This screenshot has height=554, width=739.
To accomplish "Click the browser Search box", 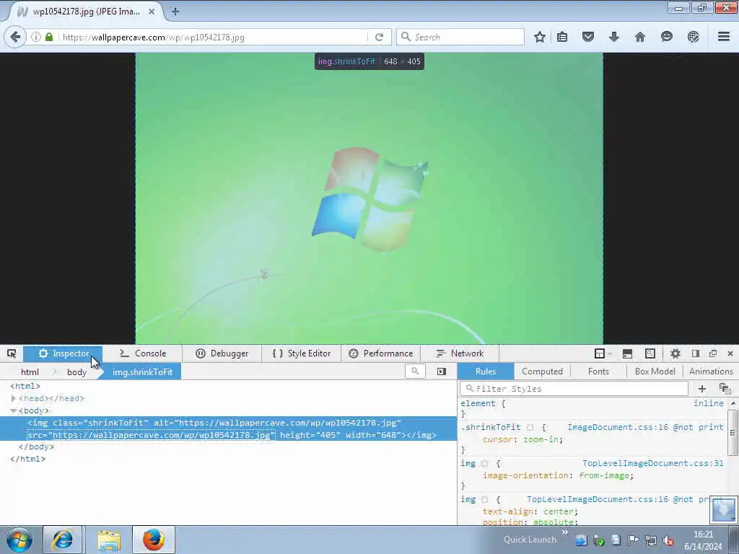I will tap(460, 37).
